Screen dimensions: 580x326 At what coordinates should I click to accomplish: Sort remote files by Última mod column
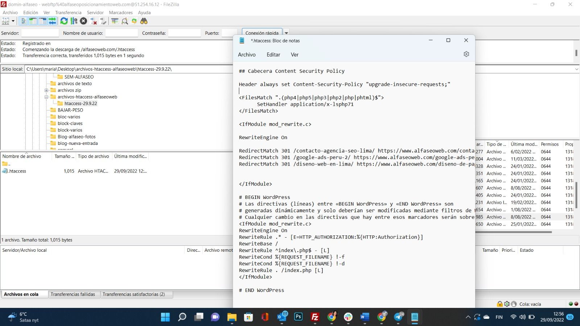pyautogui.click(x=524, y=144)
